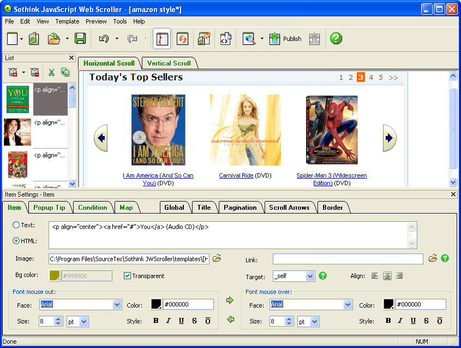461x348 pixels.
Task: Click Delete item icon in List panel
Action: (x=35, y=73)
